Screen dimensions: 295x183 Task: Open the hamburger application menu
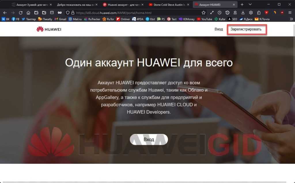point(290,13)
